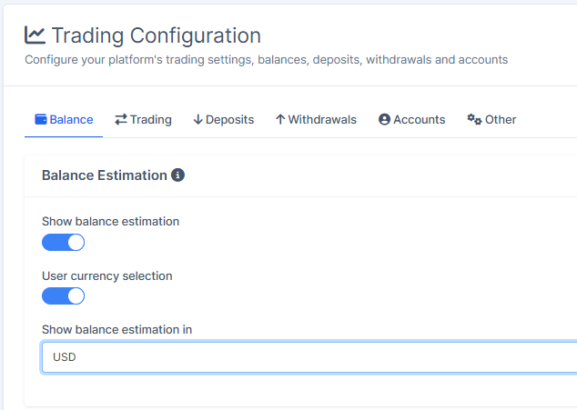Click the "User currency selection" label
577x410 pixels.
[x=106, y=275]
